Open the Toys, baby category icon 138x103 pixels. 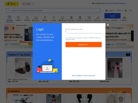[x=71, y=17]
